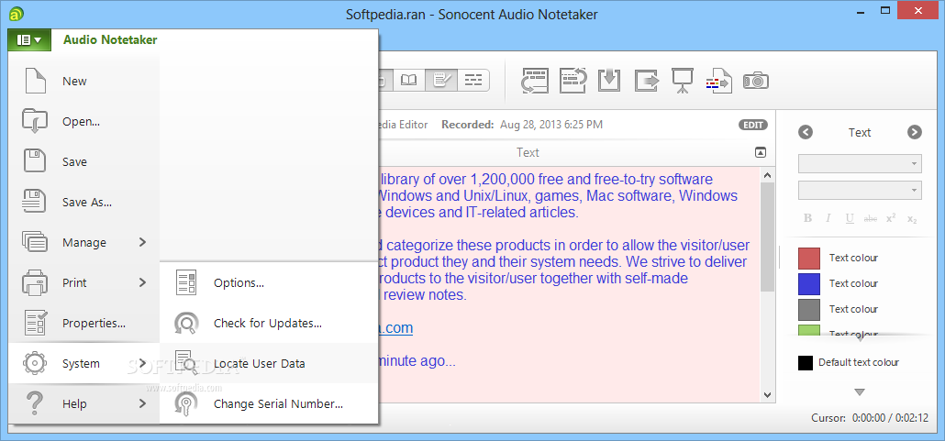945x441 pixels.
Task: Switch to the dashed lines view mode
Action: 473,80
